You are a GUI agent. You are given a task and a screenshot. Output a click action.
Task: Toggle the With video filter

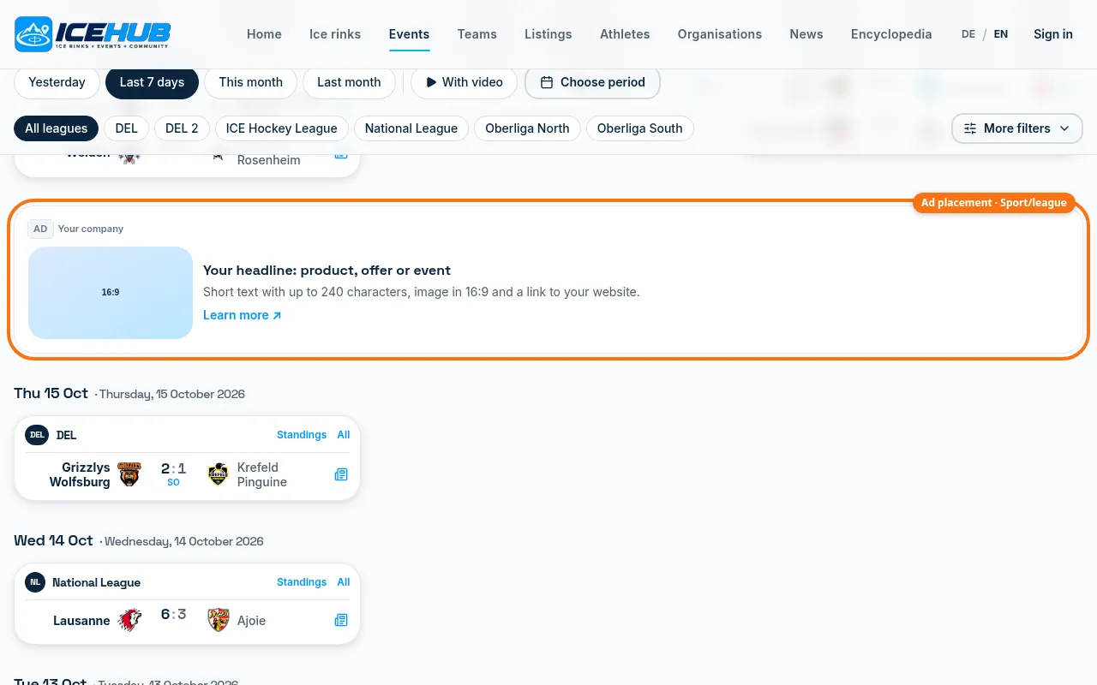pos(464,82)
